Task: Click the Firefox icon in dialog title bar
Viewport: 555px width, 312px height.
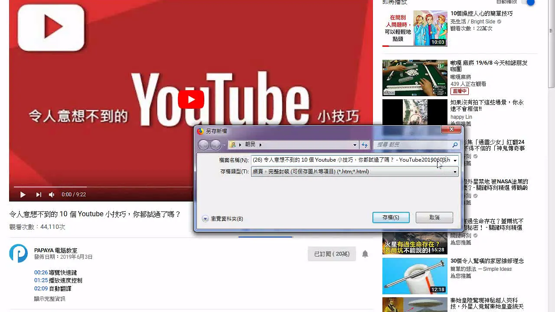Action: tap(200, 131)
